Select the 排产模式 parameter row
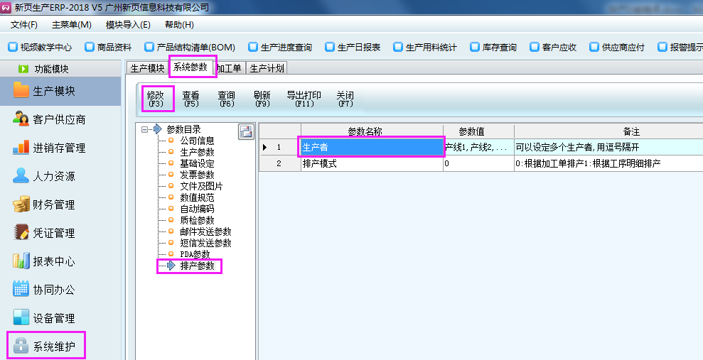The image size is (703, 360). 371,163
